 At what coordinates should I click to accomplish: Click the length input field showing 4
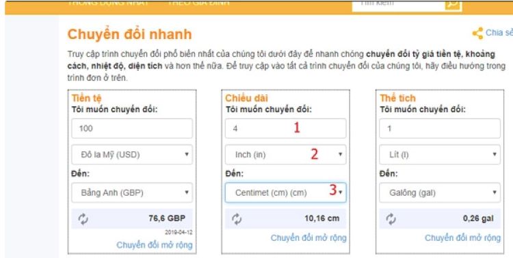(286, 129)
